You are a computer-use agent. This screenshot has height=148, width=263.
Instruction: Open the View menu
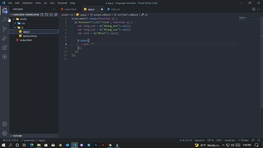tap(38, 3)
